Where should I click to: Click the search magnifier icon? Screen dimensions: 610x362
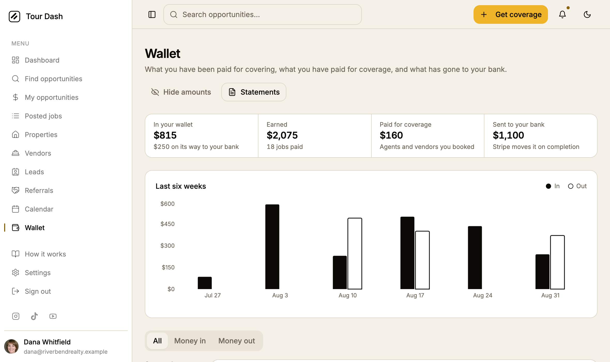coord(174,14)
